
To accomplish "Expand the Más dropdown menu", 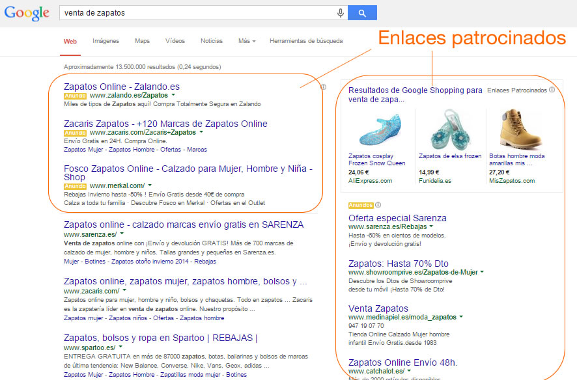I will [x=247, y=41].
